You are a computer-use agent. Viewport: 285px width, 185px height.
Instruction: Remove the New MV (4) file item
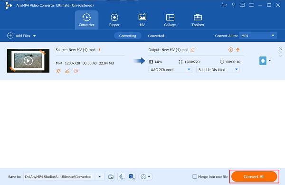point(281,49)
